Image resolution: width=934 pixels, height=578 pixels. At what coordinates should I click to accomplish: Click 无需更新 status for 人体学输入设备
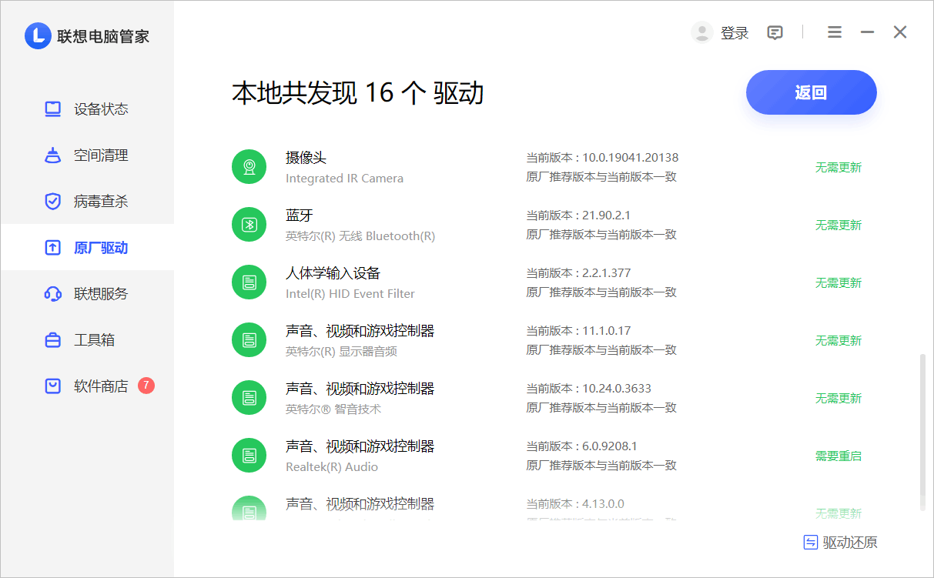coord(839,283)
